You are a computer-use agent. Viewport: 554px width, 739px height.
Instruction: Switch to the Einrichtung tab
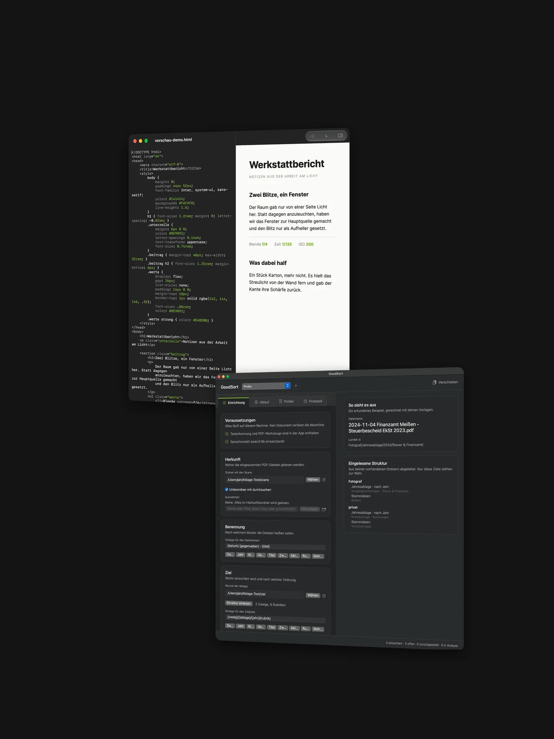tap(234, 402)
